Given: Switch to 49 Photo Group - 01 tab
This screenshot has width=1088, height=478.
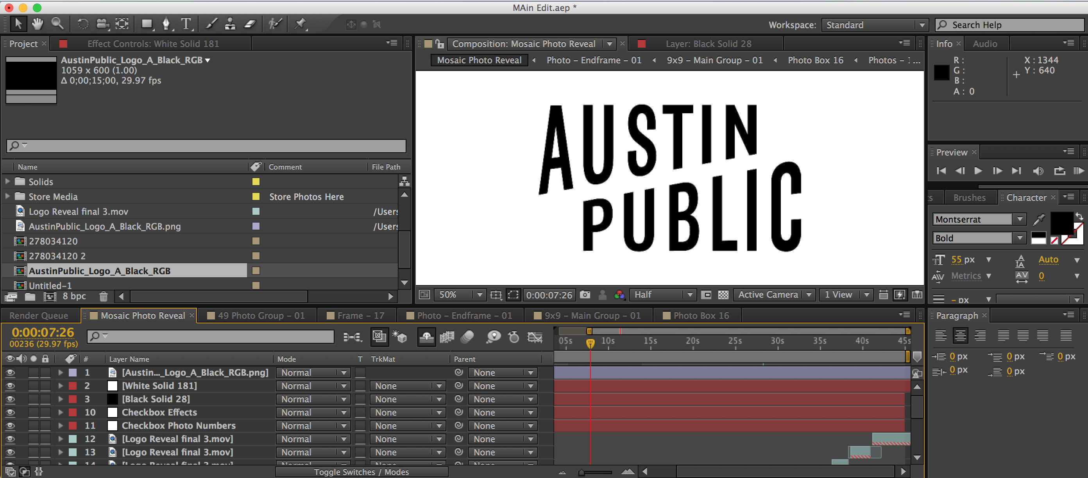Looking at the screenshot, I should 256,315.
